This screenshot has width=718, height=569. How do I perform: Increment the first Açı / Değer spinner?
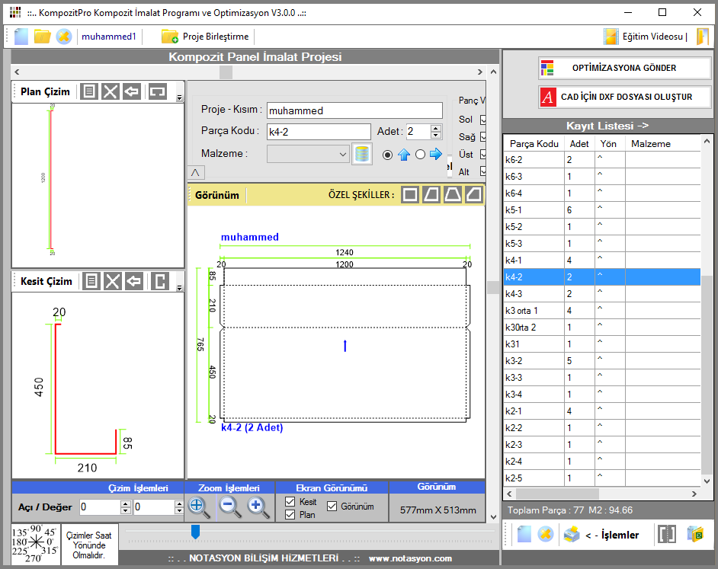[126, 503]
